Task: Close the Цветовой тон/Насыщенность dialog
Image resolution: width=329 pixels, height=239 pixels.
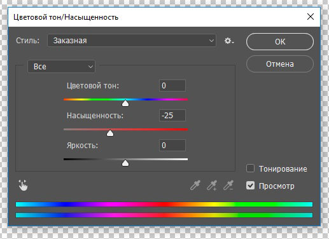Action: [311, 17]
